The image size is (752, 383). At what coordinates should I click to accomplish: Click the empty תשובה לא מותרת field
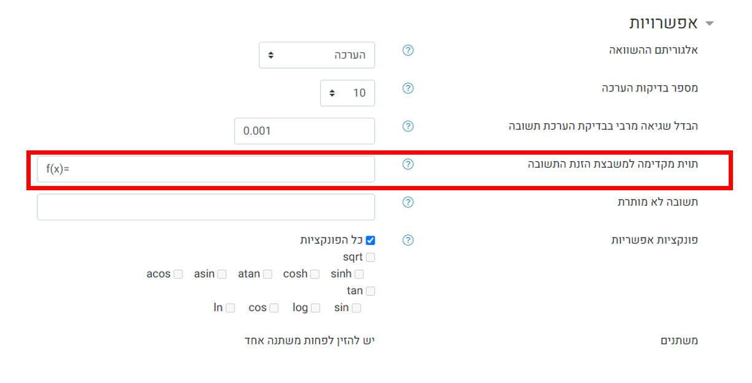pyautogui.click(x=206, y=207)
